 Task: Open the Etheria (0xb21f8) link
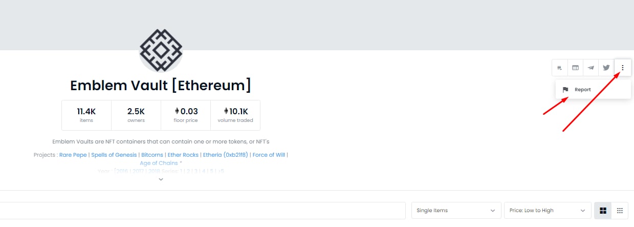click(226, 155)
